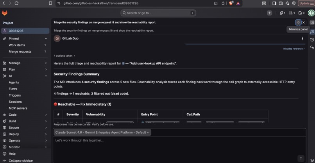Open the to-do list counter icon
The height and width of the screenshot is (163, 315).
tap(301, 13)
